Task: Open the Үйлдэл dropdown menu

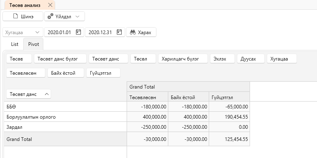Action: click(65, 16)
